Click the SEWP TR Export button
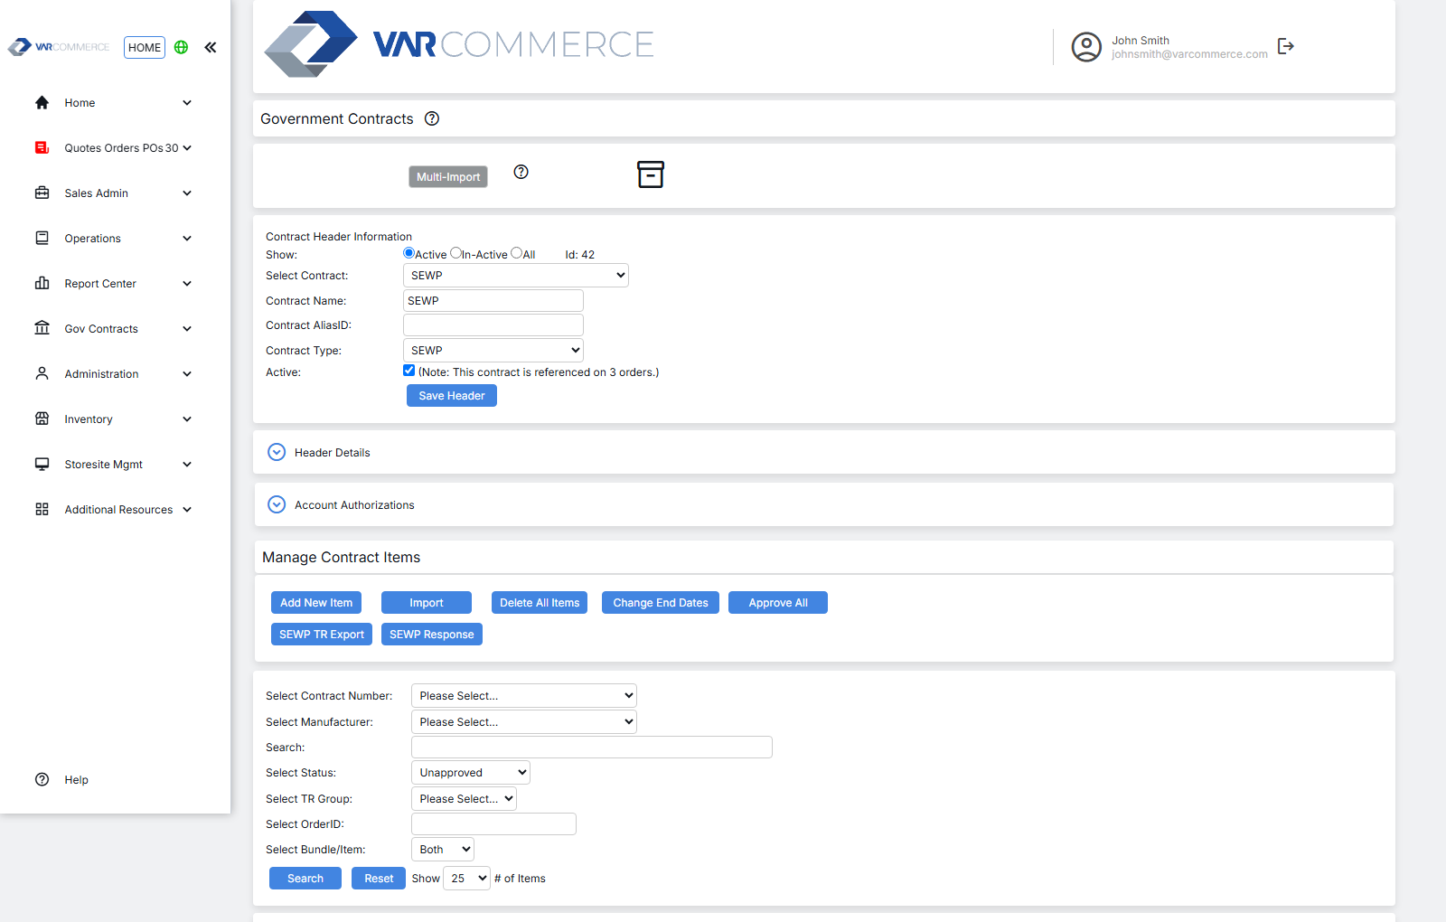1446x922 pixels. [322, 635]
